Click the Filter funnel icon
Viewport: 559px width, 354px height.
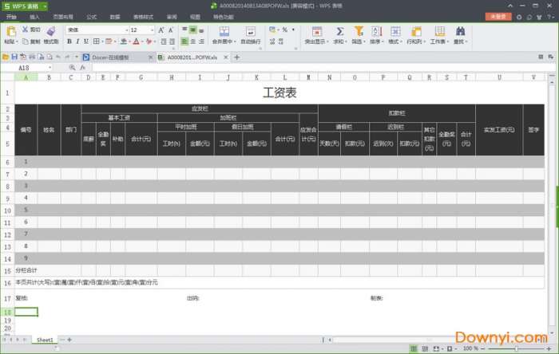(359, 31)
